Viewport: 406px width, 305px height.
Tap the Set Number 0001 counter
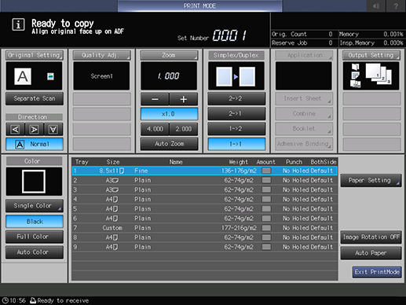(x=212, y=35)
